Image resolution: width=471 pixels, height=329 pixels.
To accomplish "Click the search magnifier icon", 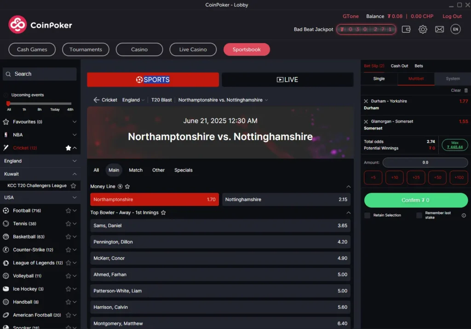I will click(8, 74).
